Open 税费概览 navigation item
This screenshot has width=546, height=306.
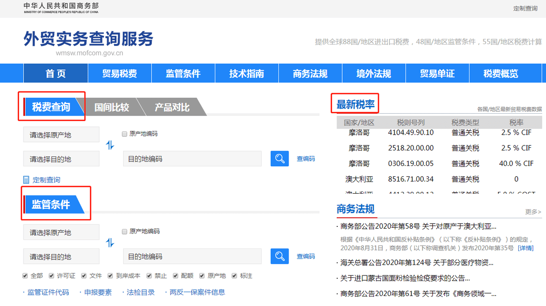tap(501, 73)
